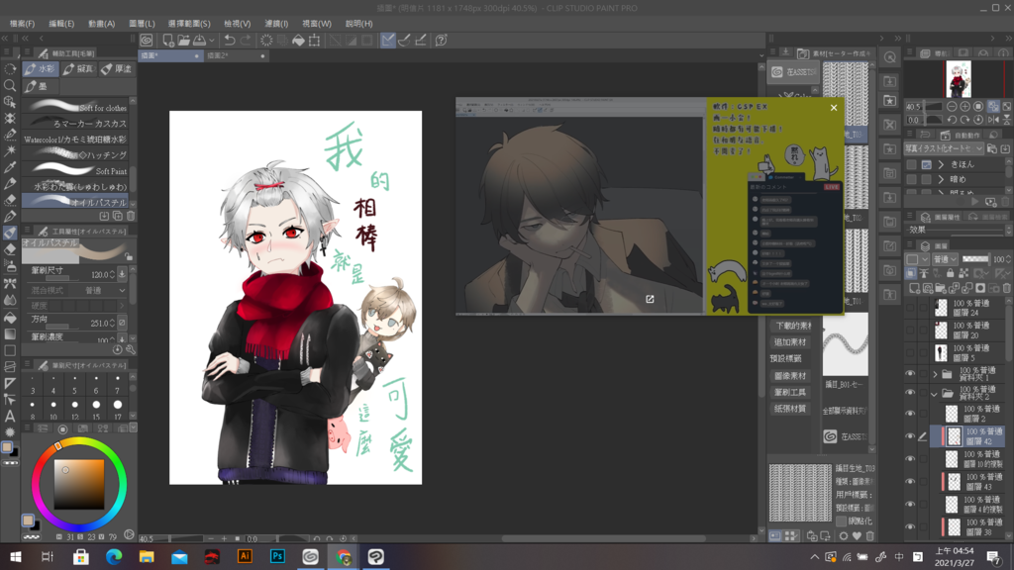Screen dimensions: 1014x570
Task: Create new layer folder icon
Action: click(x=941, y=288)
